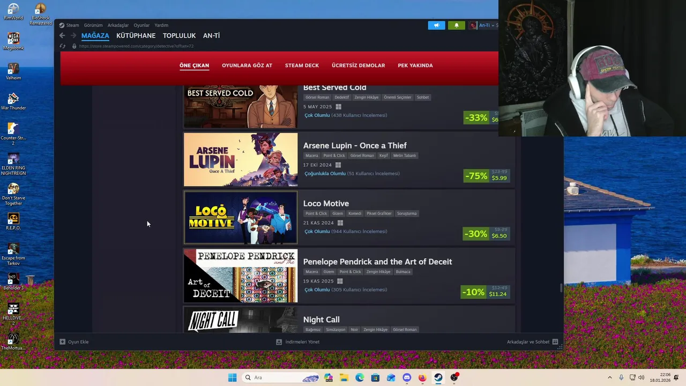This screenshot has height=386, width=686.
Task: Open the blue announcements megaphone button
Action: 436,25
